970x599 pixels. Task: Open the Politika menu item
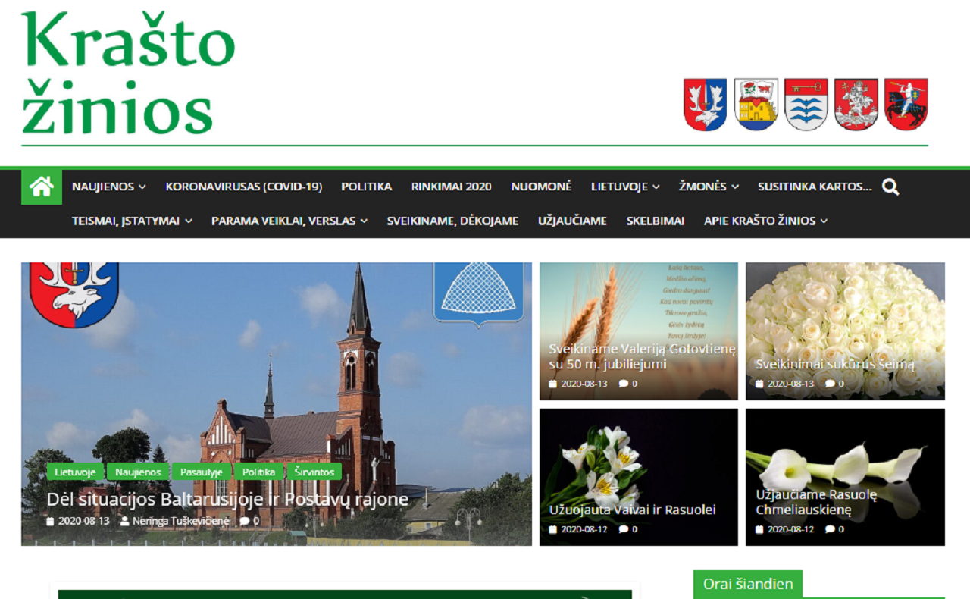click(366, 187)
